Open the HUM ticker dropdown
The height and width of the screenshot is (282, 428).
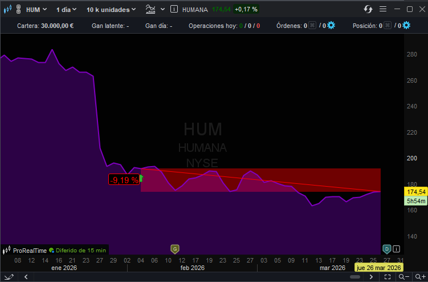[36, 10]
